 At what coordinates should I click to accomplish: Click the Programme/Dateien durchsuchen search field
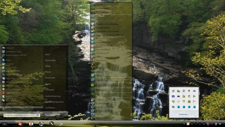tap(22, 115)
